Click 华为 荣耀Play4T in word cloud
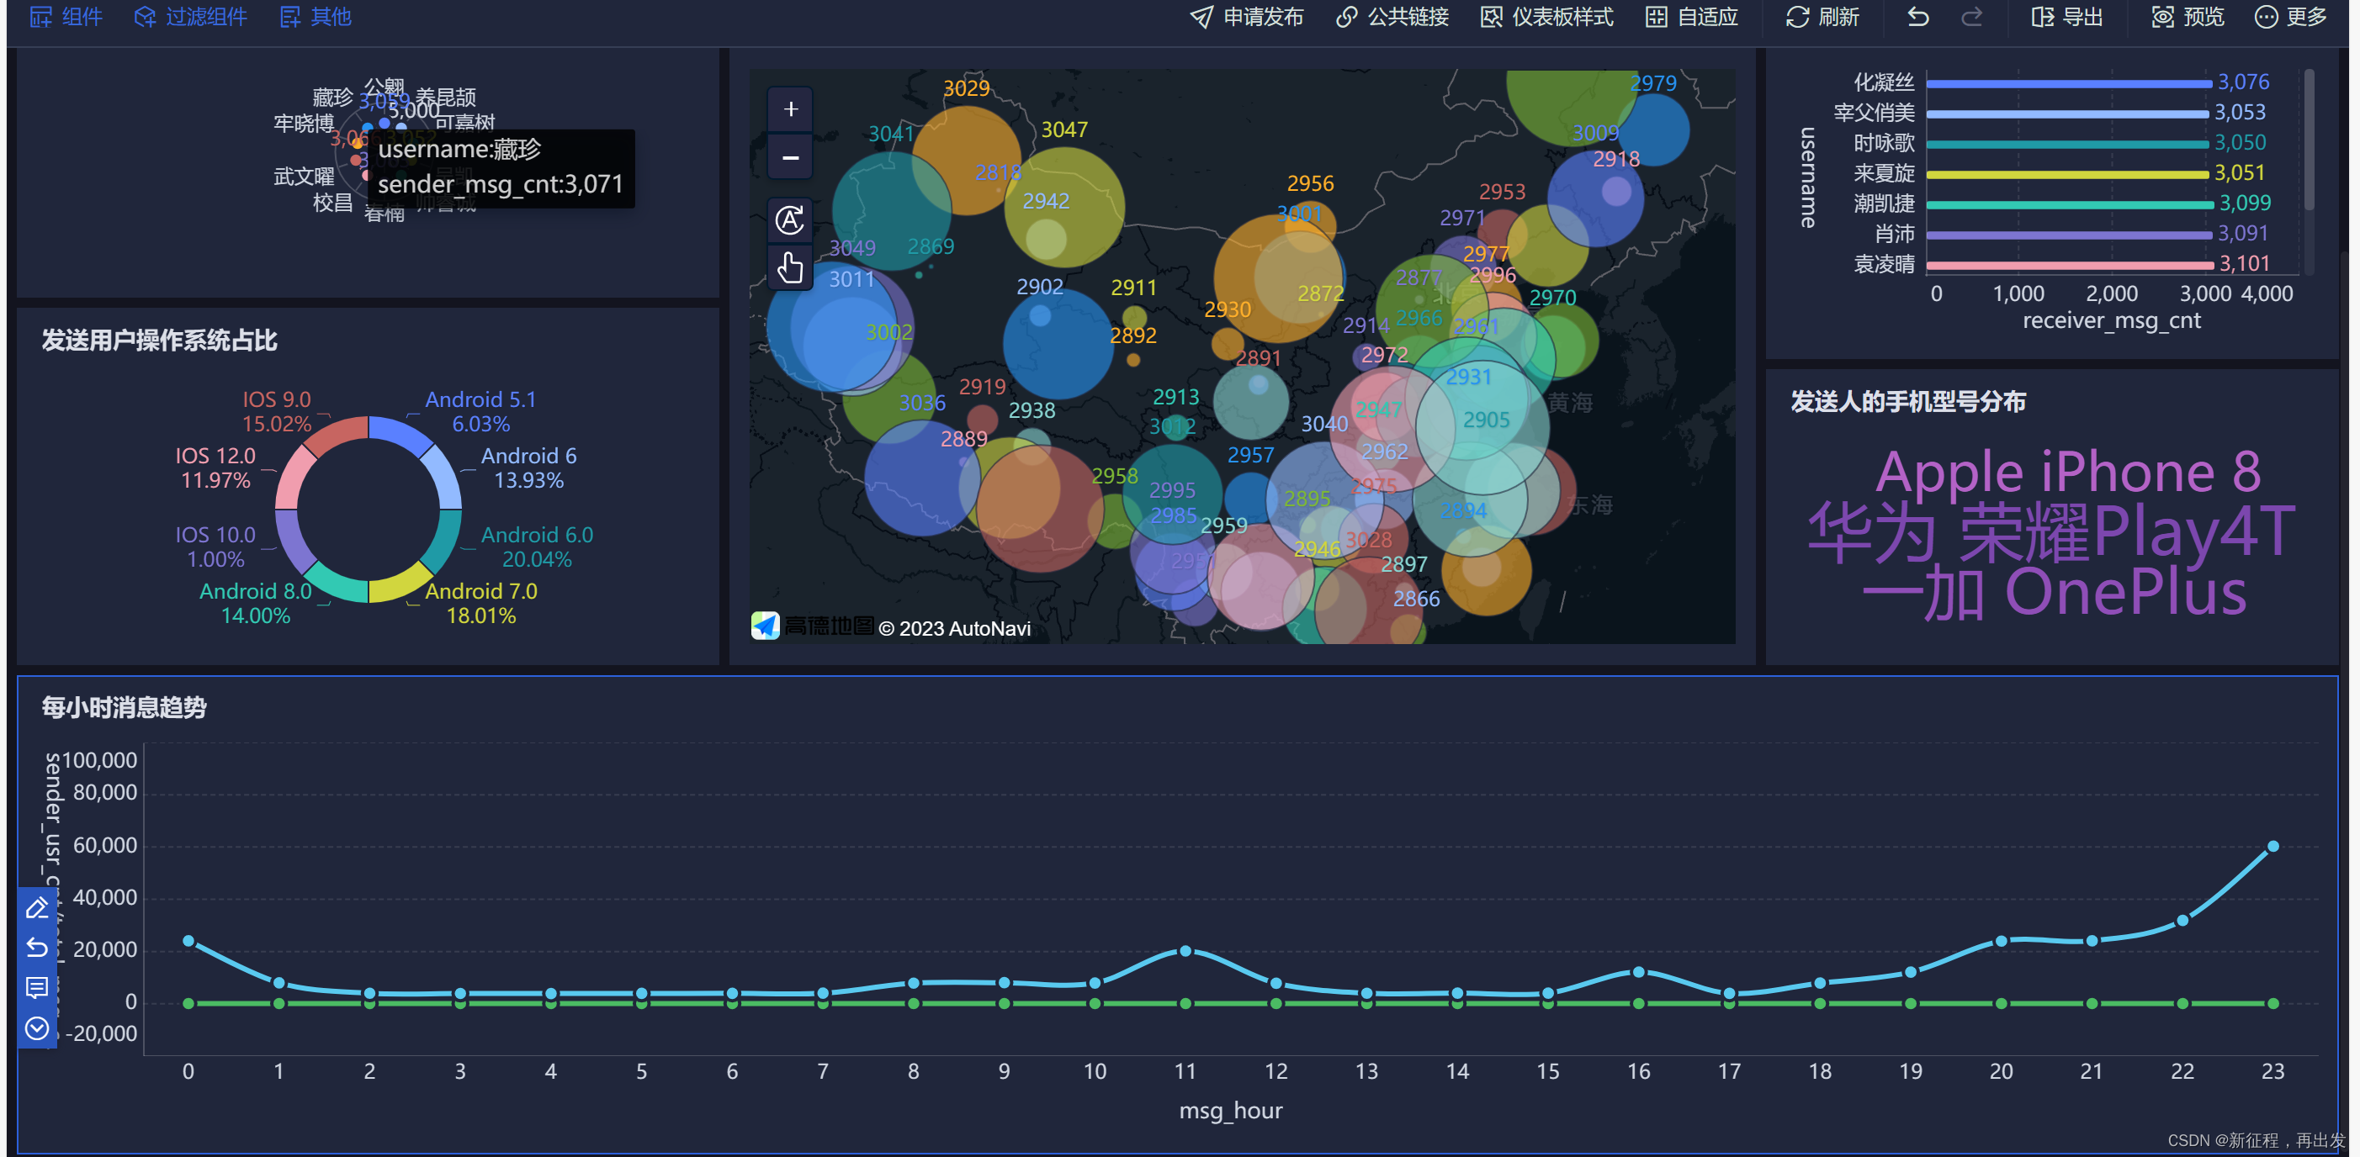This screenshot has height=1157, width=2360. pyautogui.click(x=2051, y=531)
